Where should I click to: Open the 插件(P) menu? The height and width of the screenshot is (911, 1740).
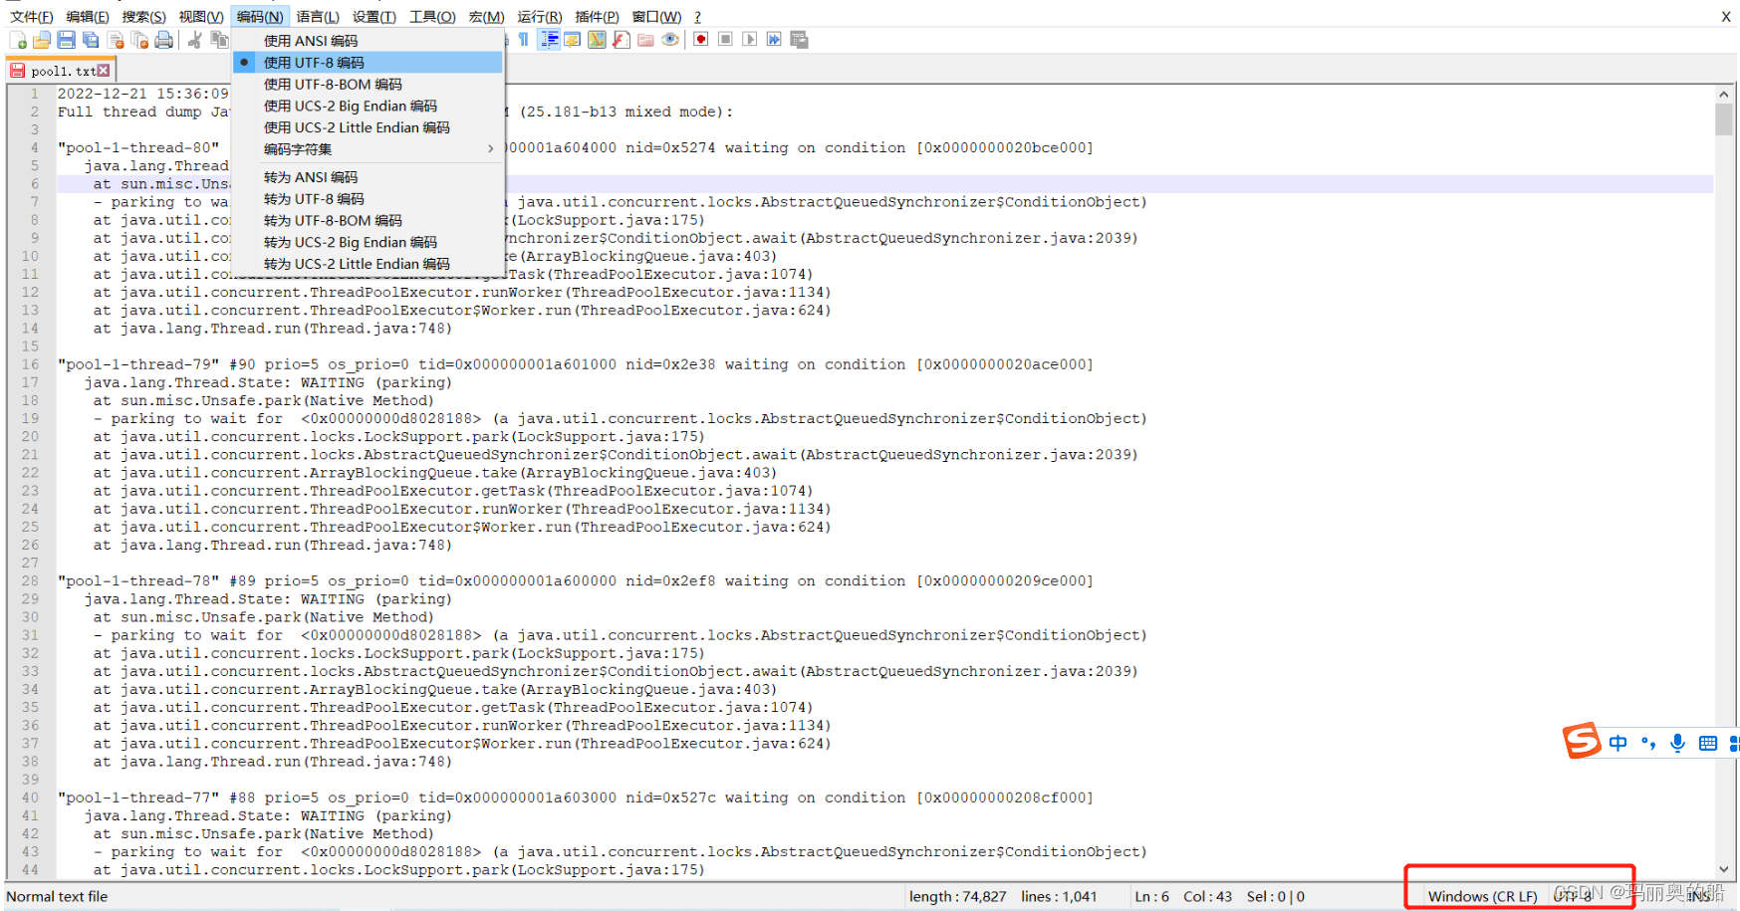[596, 16]
